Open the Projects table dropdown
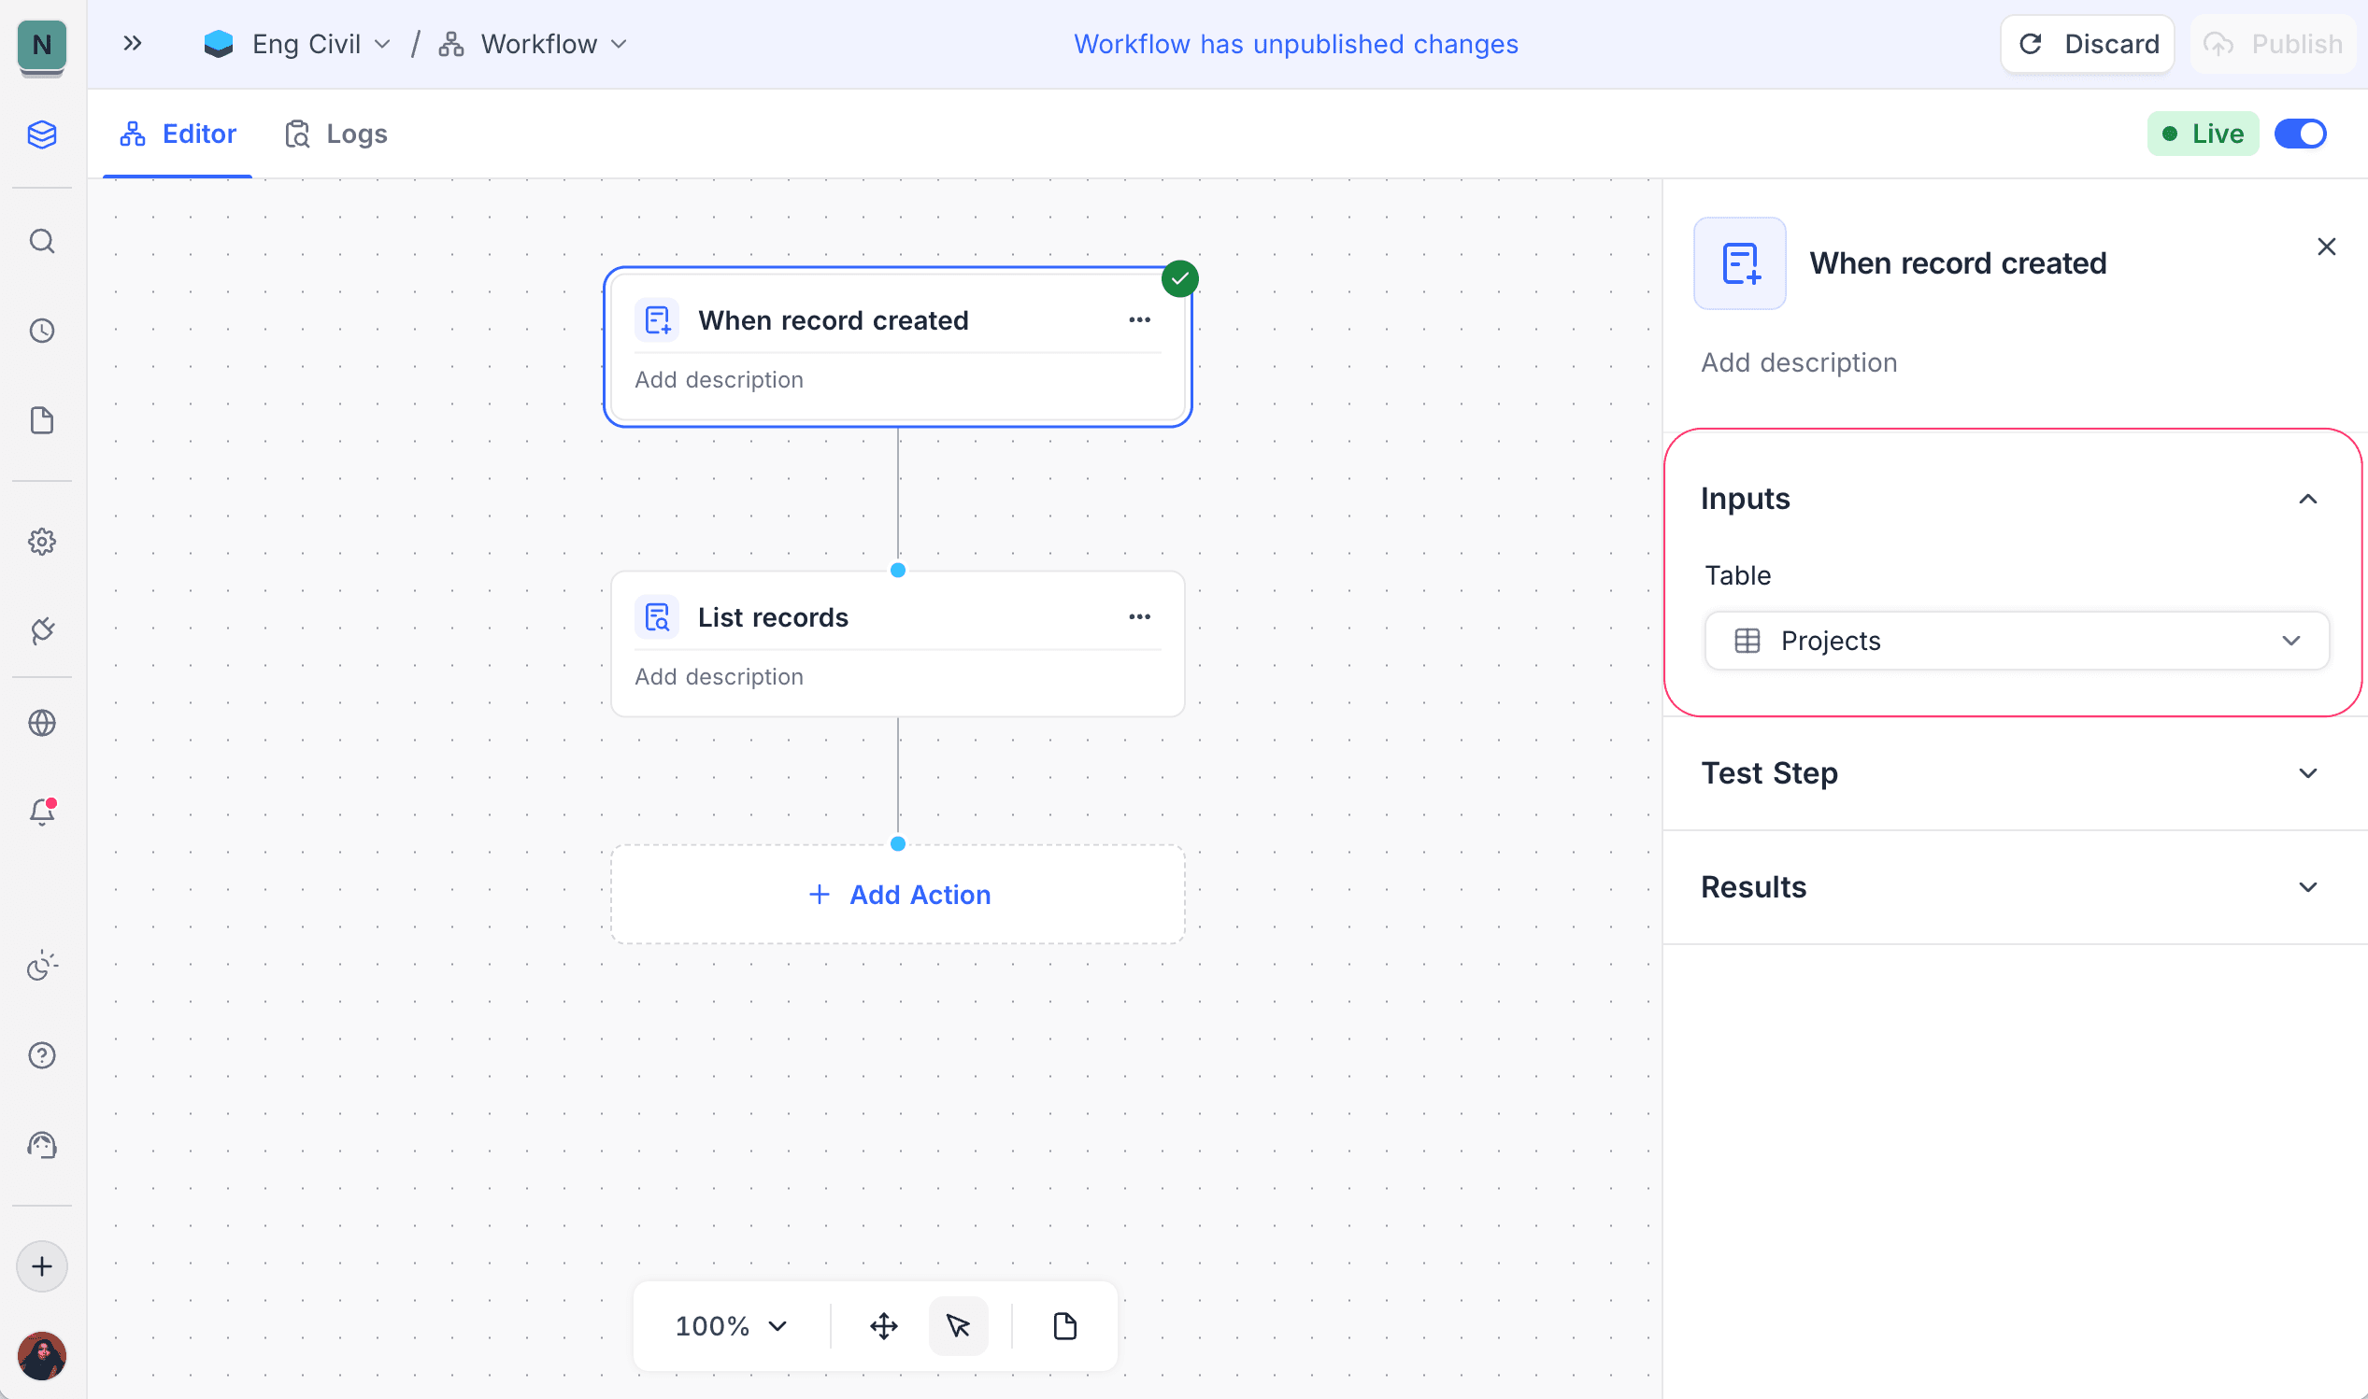 pos(2017,640)
